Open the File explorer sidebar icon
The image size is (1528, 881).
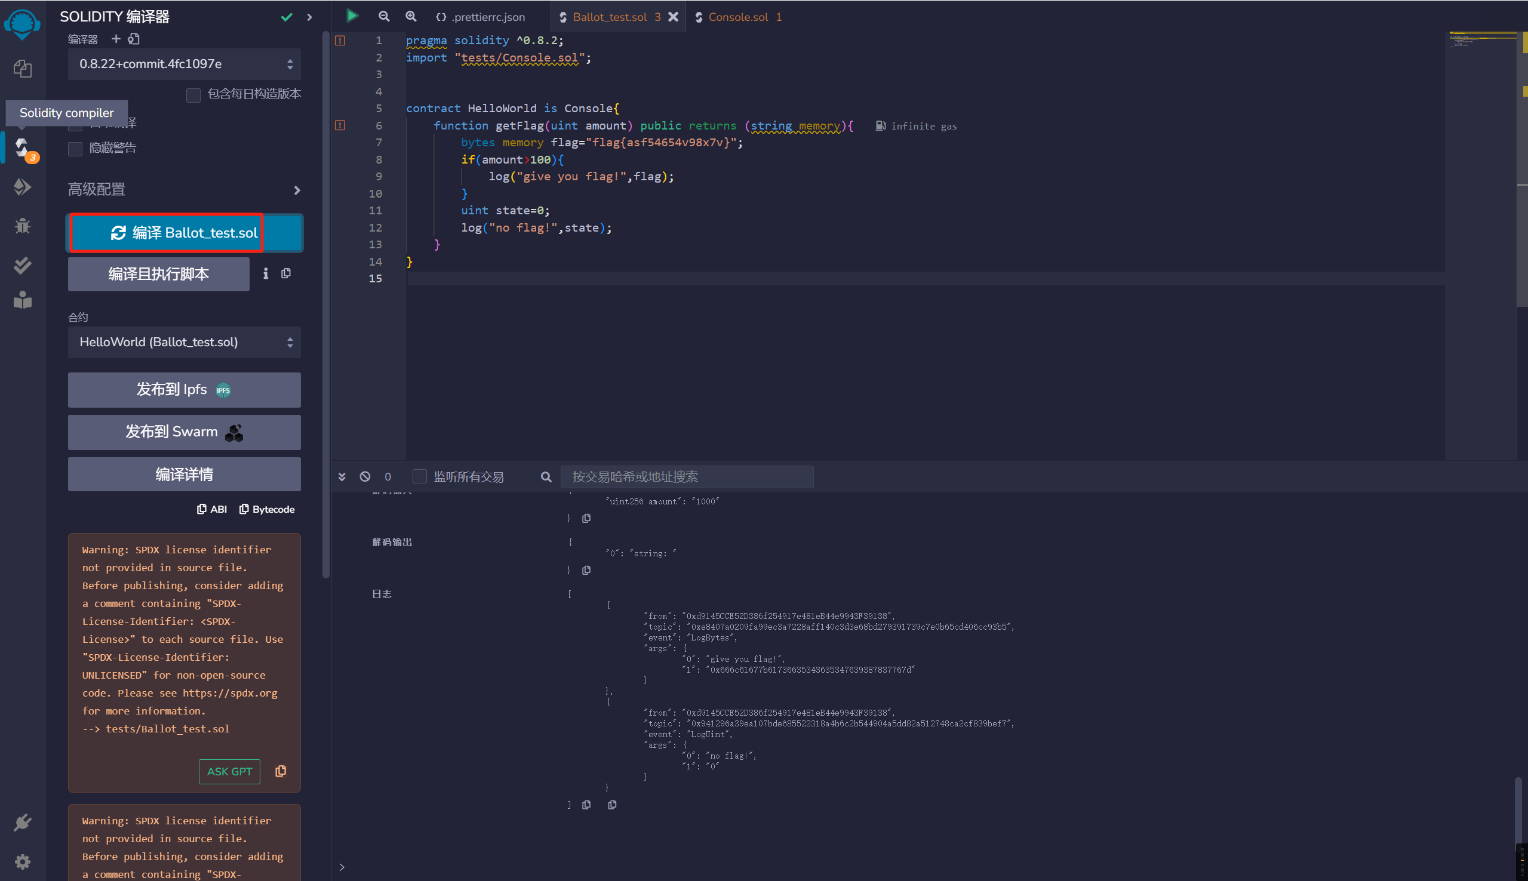pos(22,69)
